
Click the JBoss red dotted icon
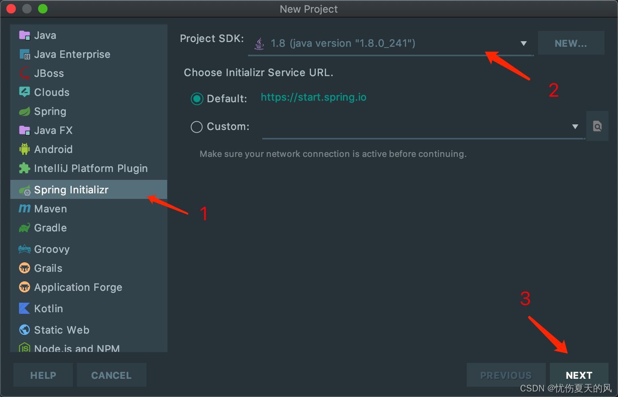25,73
